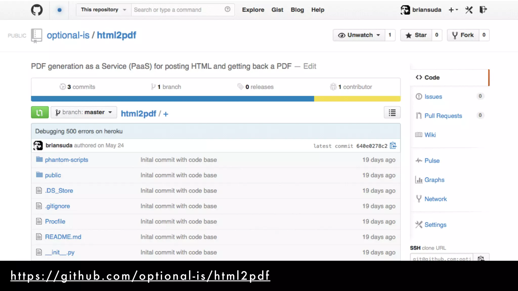Open the phantom-scripts folder
The width and height of the screenshot is (518, 291).
coord(67,160)
